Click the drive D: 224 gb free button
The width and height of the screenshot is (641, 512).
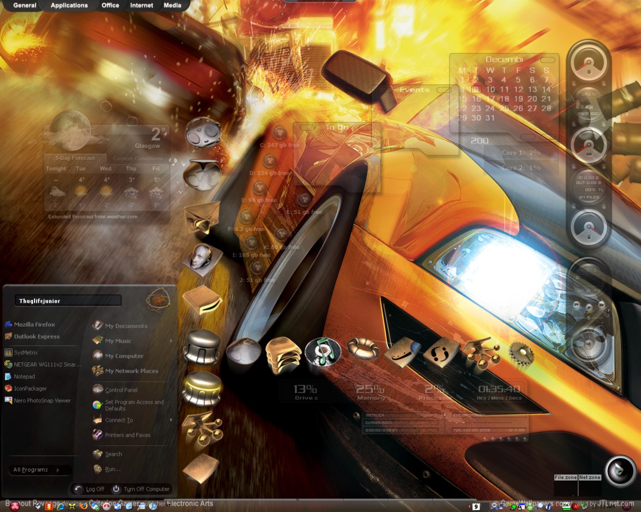click(x=269, y=160)
